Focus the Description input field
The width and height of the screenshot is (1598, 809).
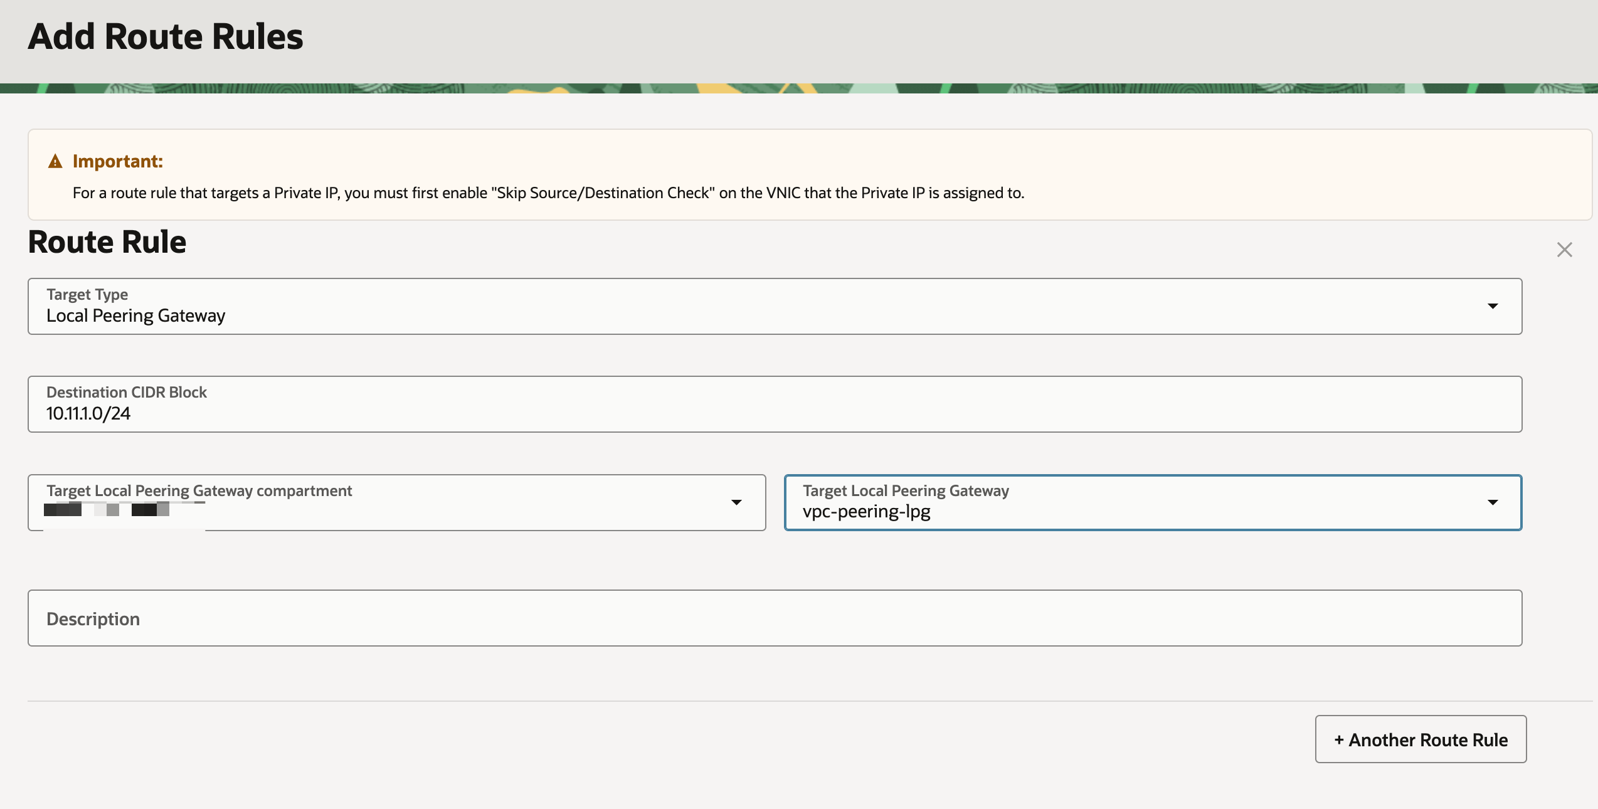pyautogui.click(x=775, y=618)
